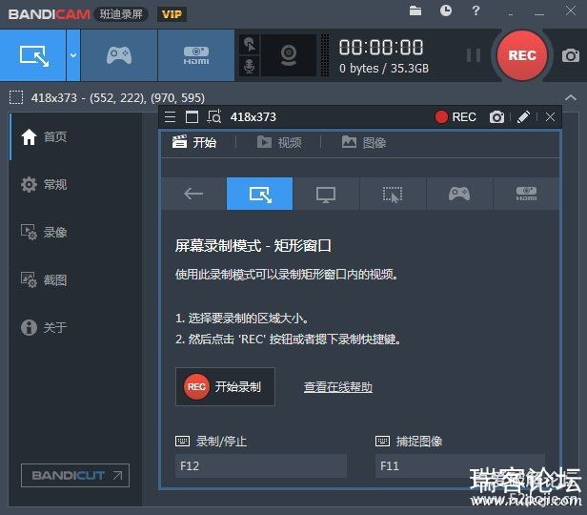Select rectangle window mode in mode row
This screenshot has width=587, height=515.
pos(260,194)
